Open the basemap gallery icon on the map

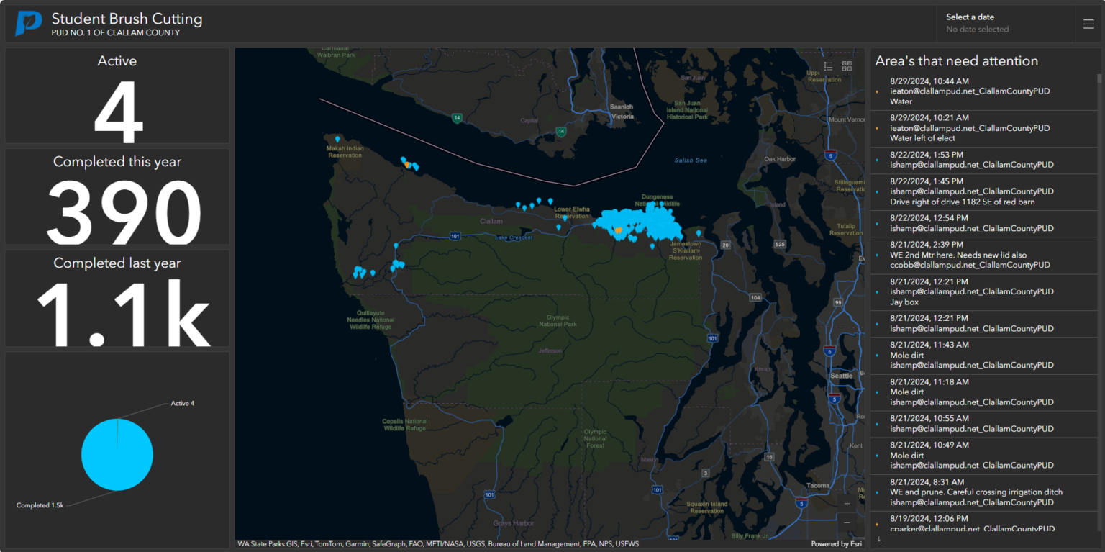(x=847, y=65)
